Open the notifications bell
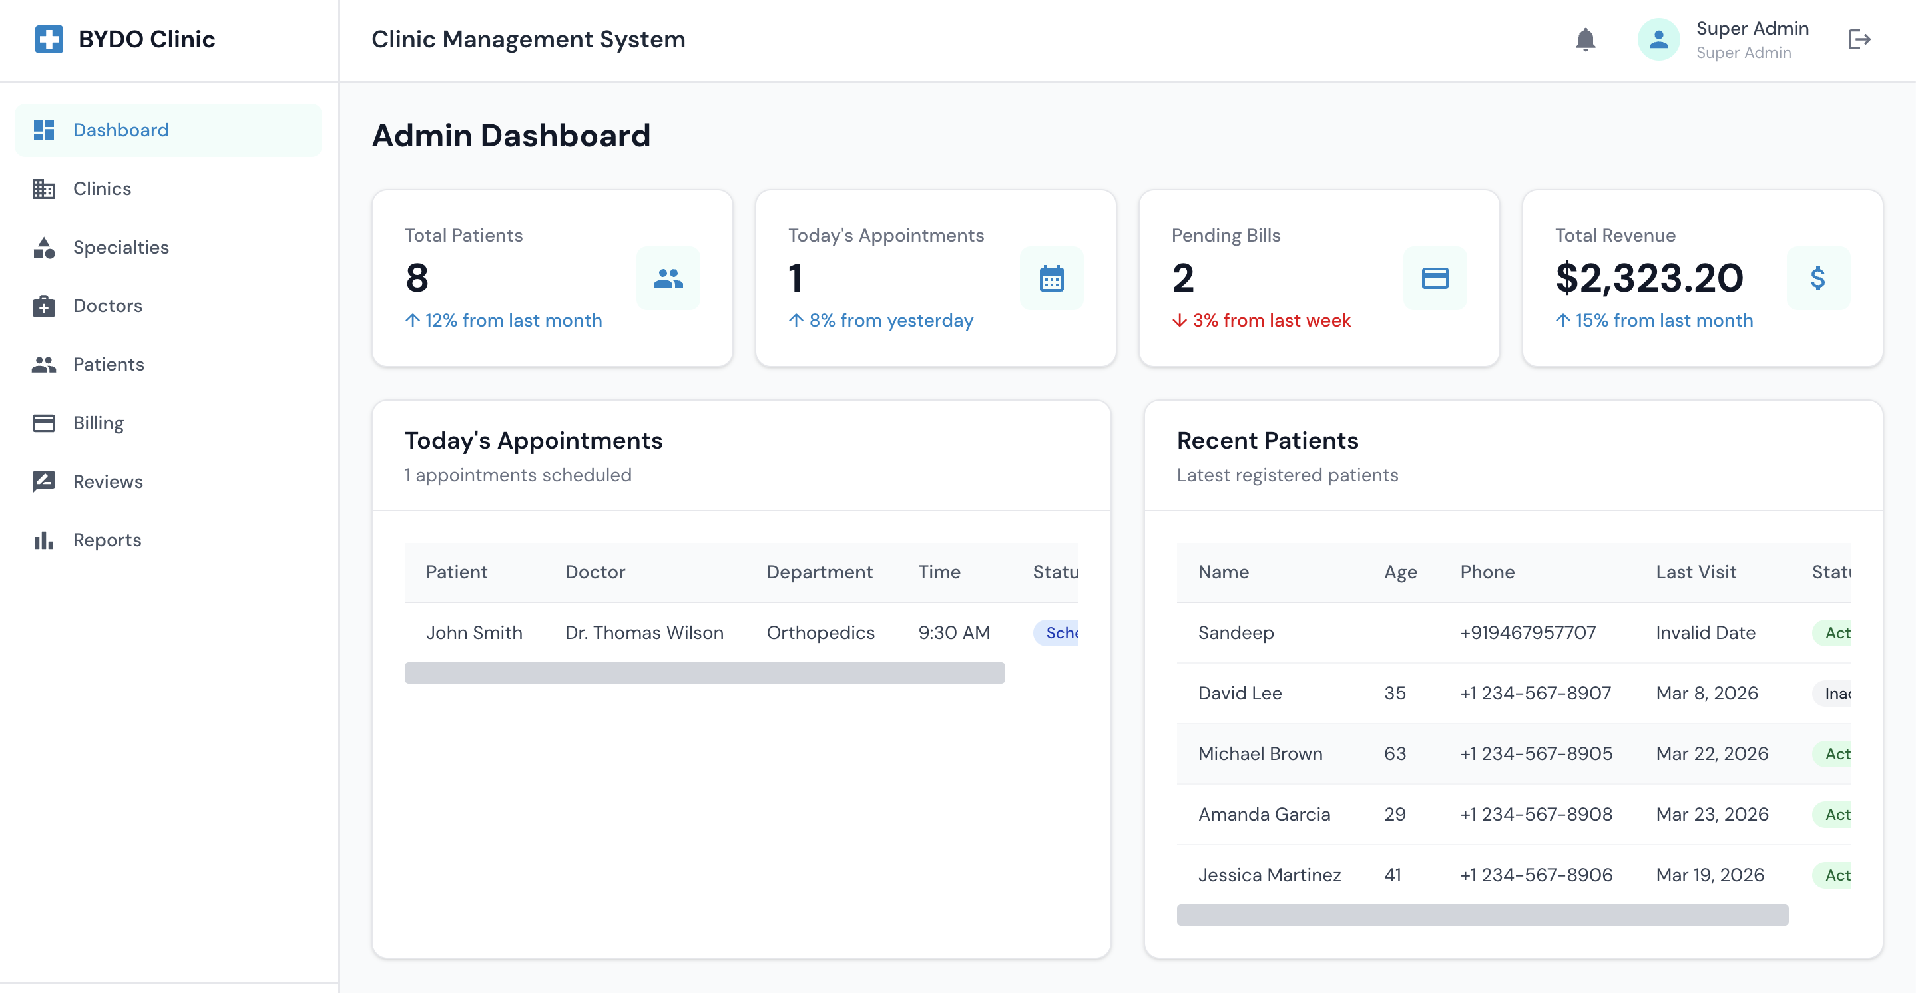 (1585, 39)
